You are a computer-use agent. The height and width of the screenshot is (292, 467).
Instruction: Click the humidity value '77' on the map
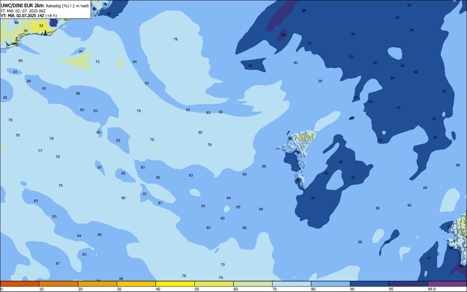pyautogui.click(x=40, y=151)
